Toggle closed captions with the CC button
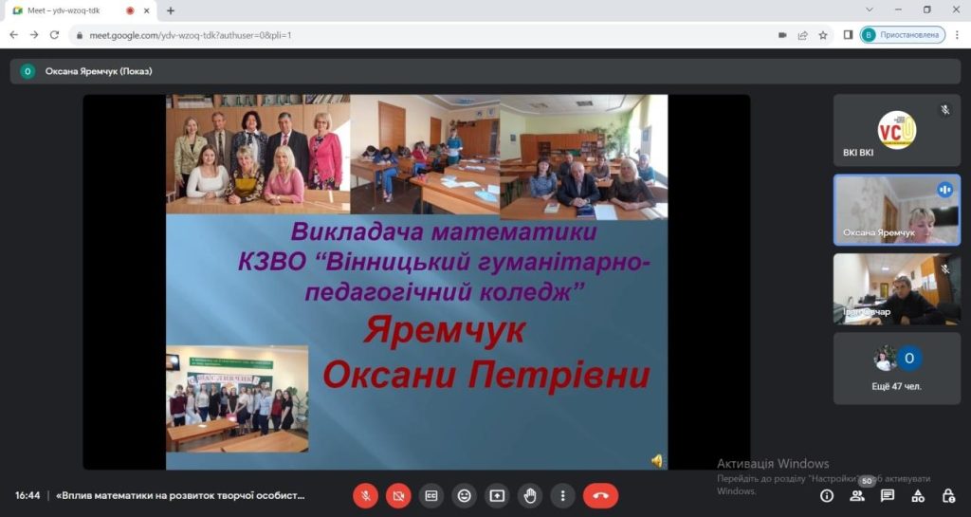Viewport: 971px width, 517px height. pyautogui.click(x=431, y=495)
